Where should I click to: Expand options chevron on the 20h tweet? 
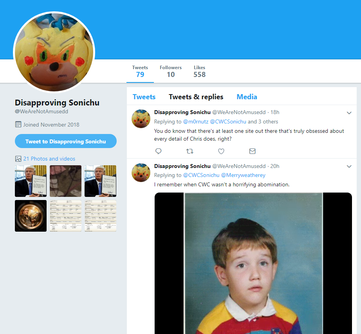(x=349, y=166)
